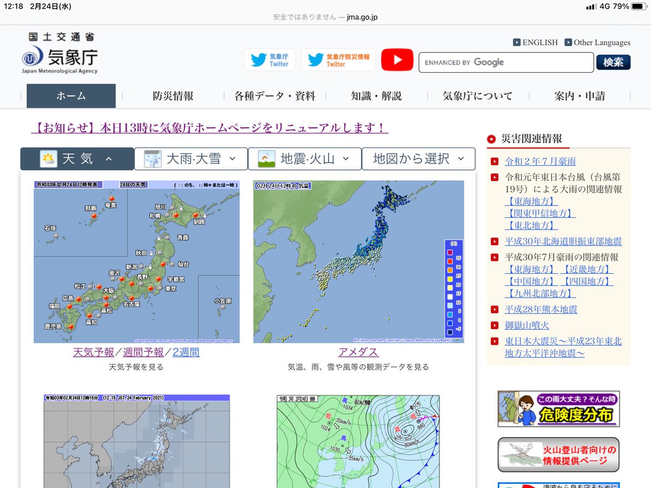Screen dimensions: 651x488
Task: Select the ホーム menu item
Action: tap(71, 96)
